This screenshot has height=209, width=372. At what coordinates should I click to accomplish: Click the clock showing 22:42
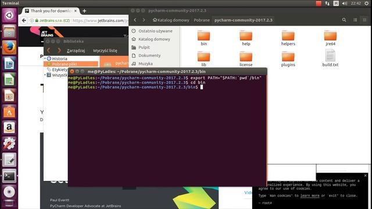pyautogui.click(x=356, y=3)
